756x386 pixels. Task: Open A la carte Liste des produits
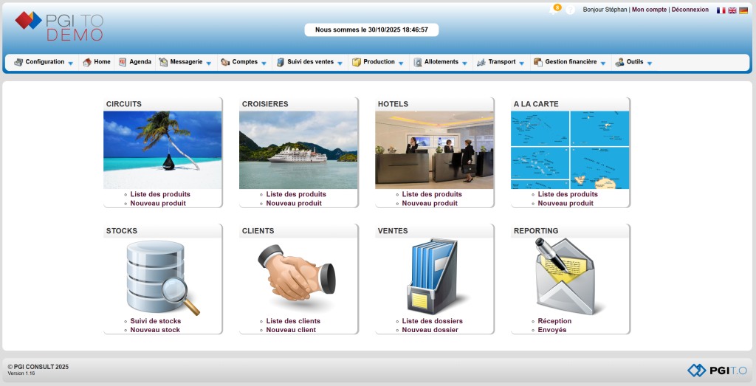click(x=568, y=194)
